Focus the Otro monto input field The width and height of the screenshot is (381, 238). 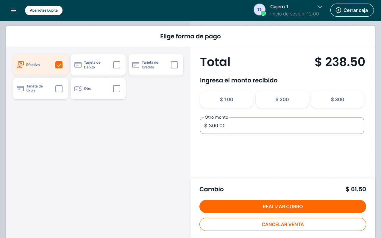(x=282, y=126)
